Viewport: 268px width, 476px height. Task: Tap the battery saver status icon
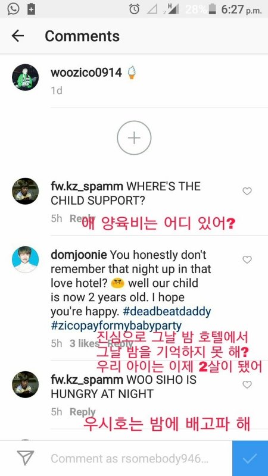(31, 9)
